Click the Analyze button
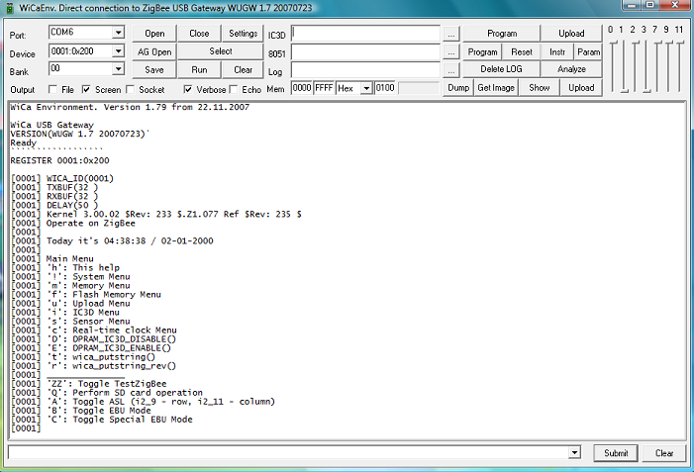This screenshot has height=472, width=694. (571, 69)
